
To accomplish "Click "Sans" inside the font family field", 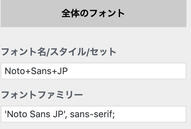I will pyautogui.click(x=40, y=114).
